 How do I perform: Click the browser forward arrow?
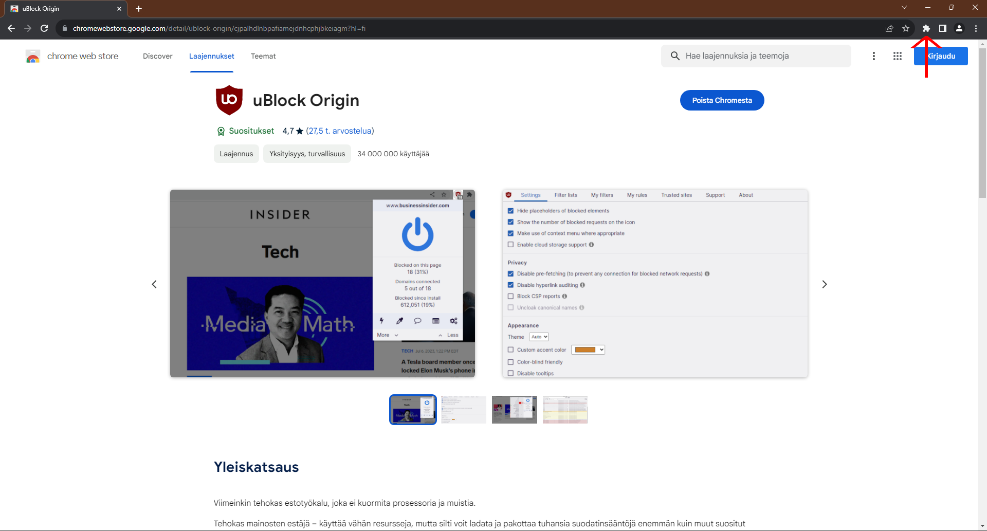pos(28,28)
